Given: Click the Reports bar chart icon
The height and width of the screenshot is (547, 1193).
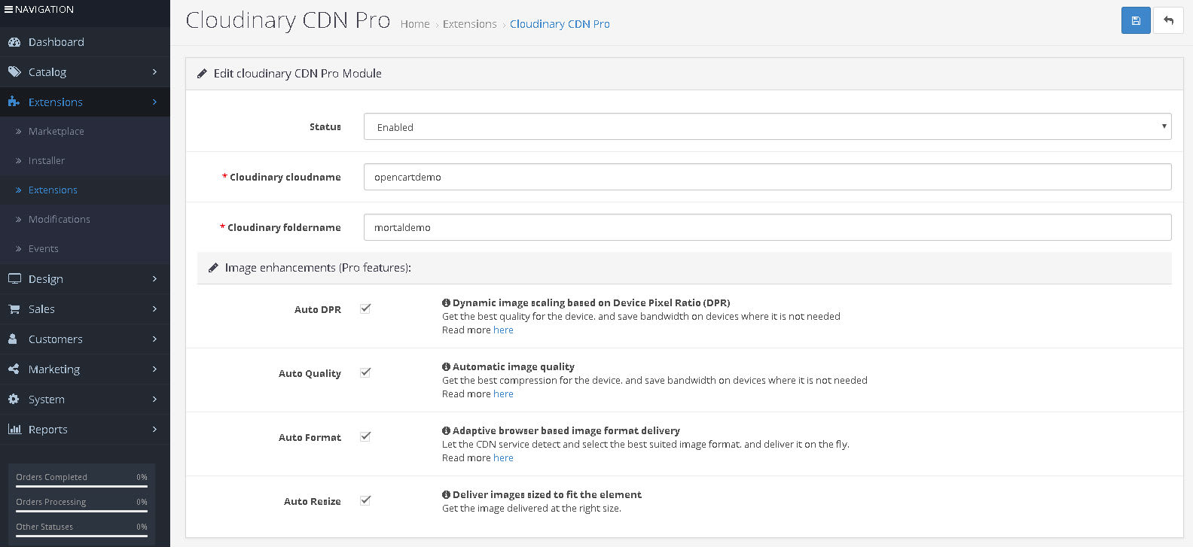Looking at the screenshot, I should (14, 430).
